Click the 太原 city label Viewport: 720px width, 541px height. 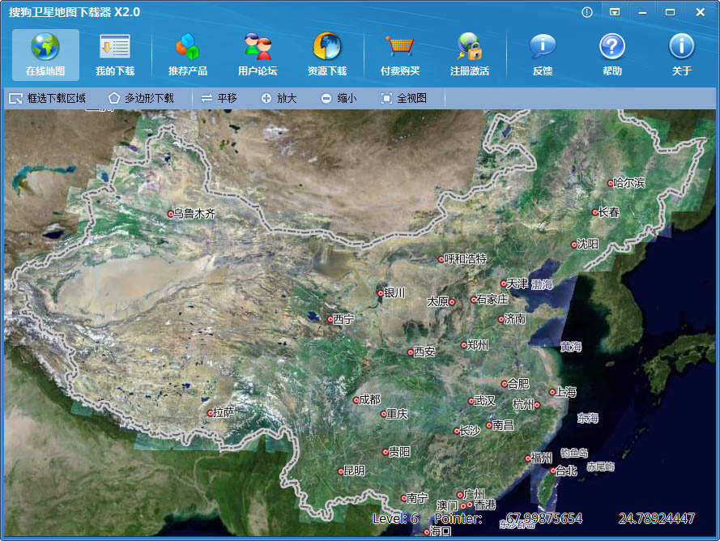point(437,301)
